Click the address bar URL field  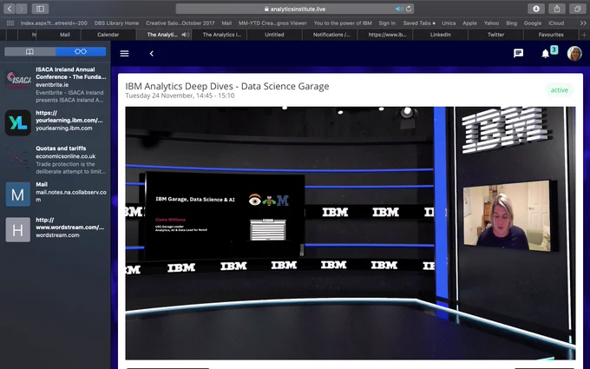(295, 9)
